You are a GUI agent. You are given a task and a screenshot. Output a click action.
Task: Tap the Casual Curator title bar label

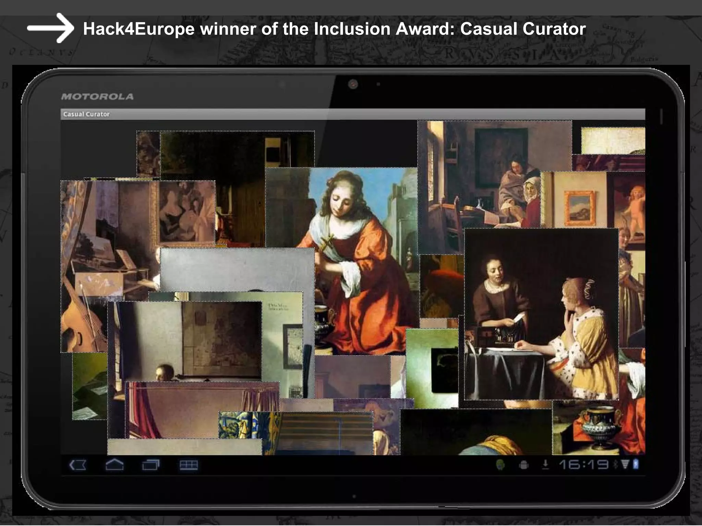(86, 114)
